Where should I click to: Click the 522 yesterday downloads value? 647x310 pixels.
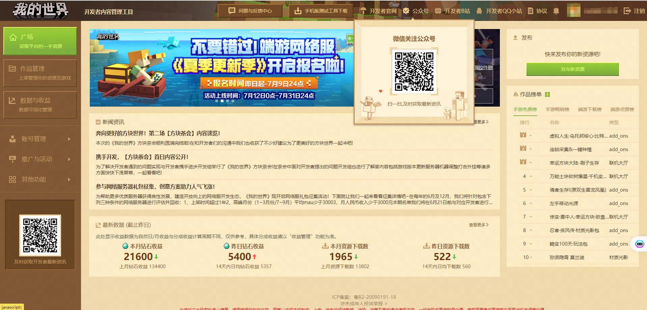442,257
